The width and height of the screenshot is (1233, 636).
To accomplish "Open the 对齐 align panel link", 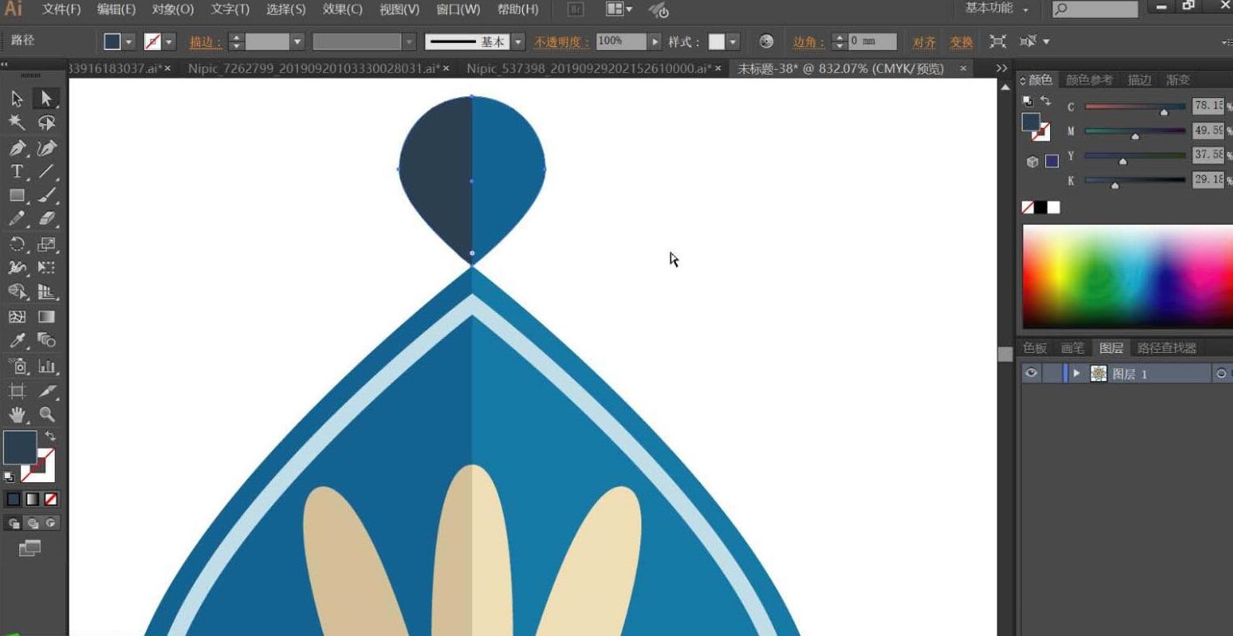I will (924, 42).
